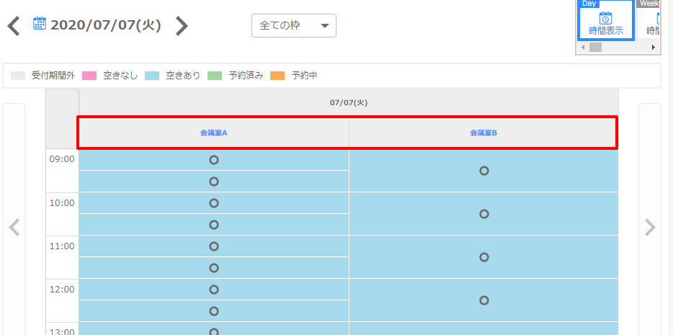Click the 2020/07/07(火) date text

[x=106, y=26]
